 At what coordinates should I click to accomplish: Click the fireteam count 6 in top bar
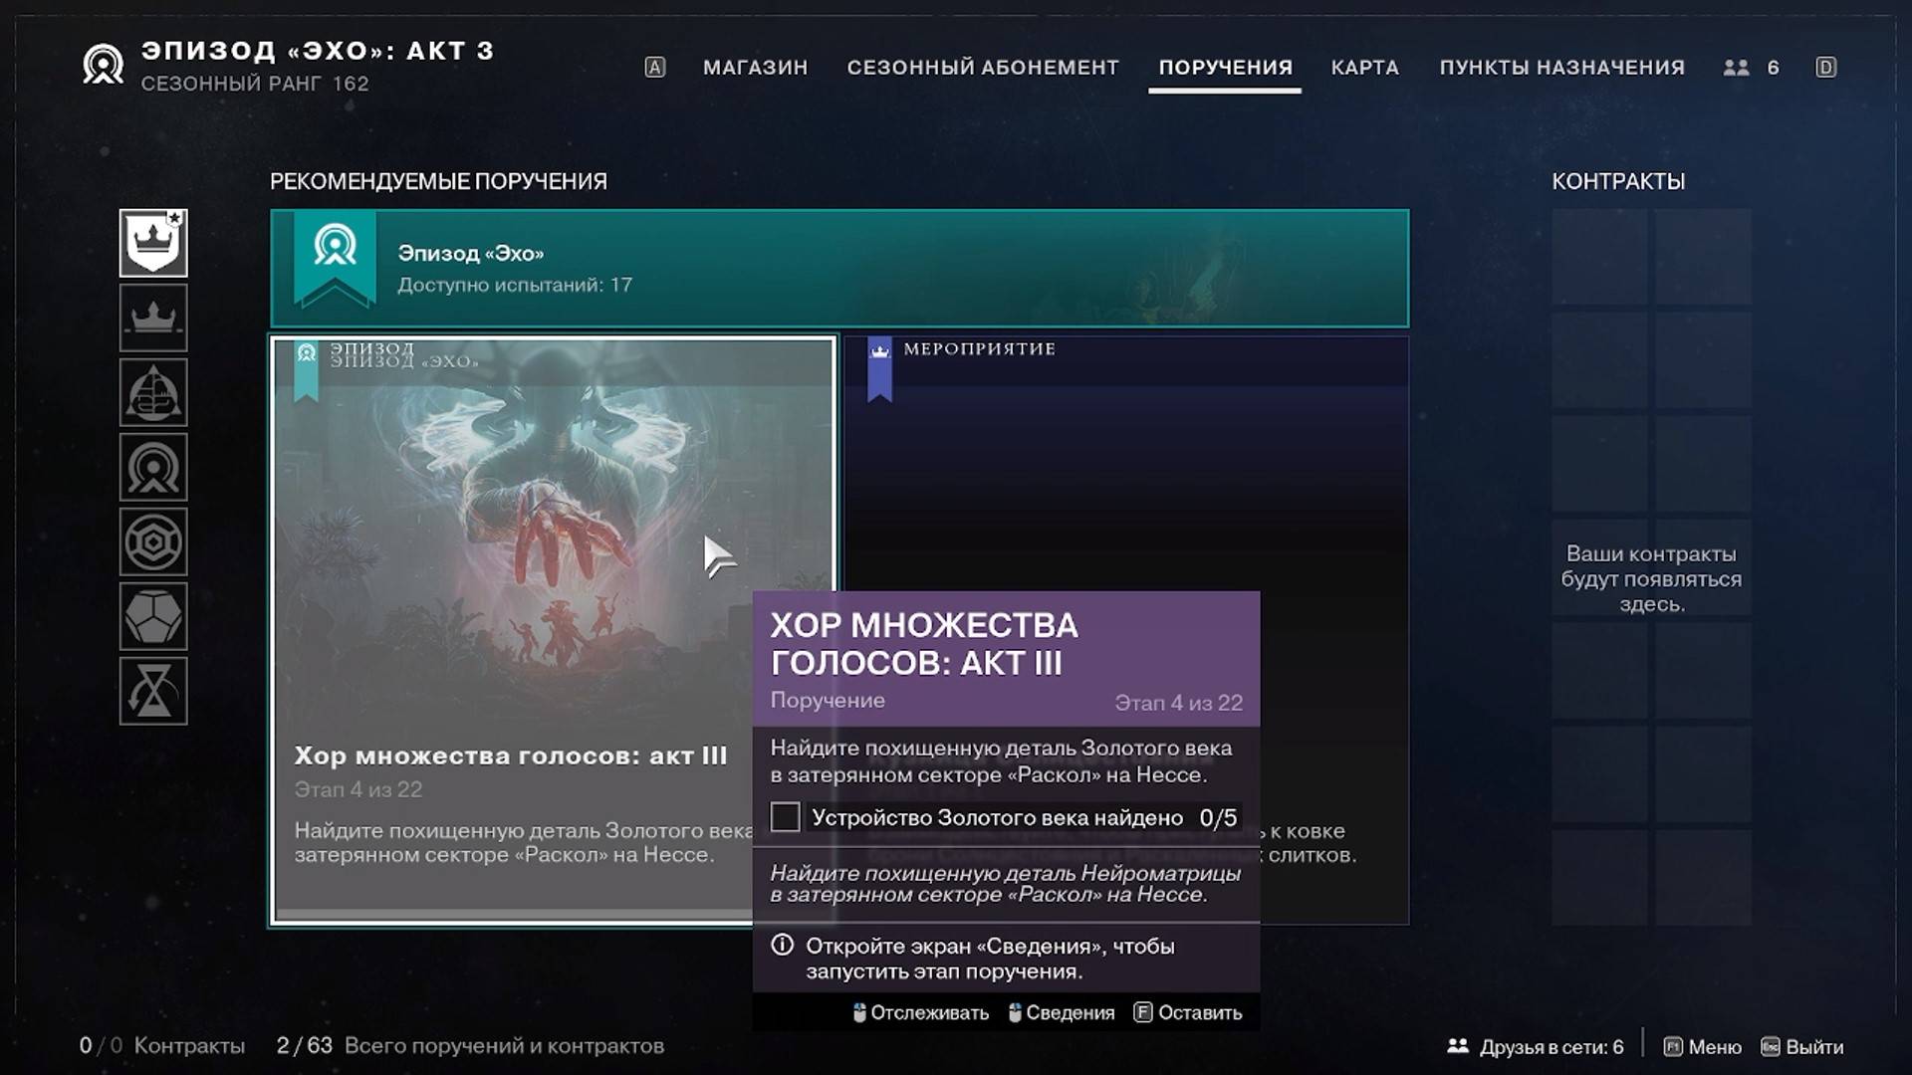coord(1773,68)
